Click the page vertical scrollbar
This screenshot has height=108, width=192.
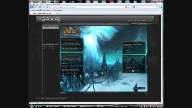point(162,58)
